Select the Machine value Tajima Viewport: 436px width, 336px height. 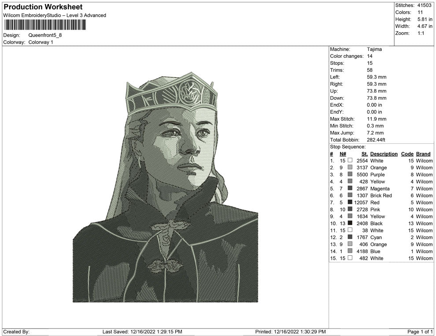tap(374, 49)
